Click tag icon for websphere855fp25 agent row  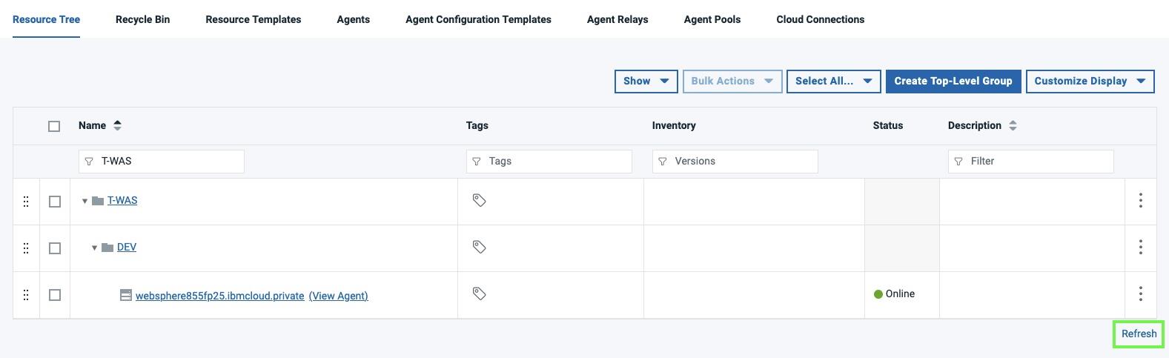point(479,294)
